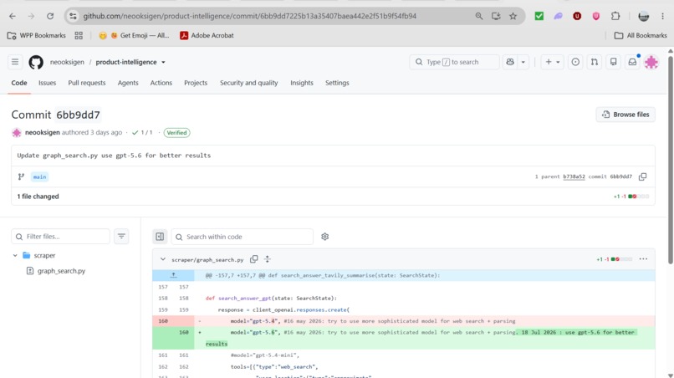Go back to the previous page
The image size is (674, 378).
pyautogui.click(x=13, y=17)
